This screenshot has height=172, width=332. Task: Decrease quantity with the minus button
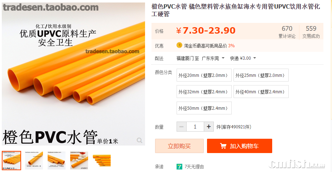pyautogui.click(x=182, y=127)
